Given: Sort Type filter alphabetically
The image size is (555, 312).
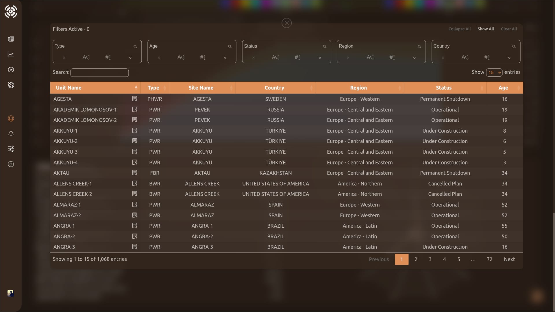Looking at the screenshot, I should (x=86, y=57).
